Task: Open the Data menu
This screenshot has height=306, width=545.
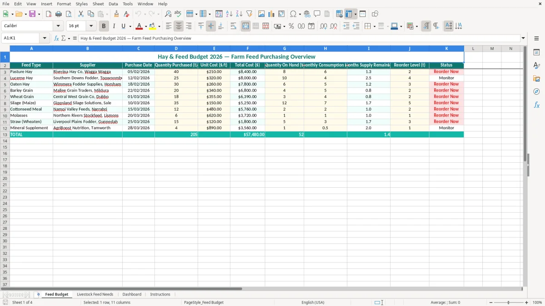Action: [113, 4]
